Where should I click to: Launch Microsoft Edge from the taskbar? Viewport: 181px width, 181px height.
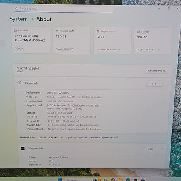pos(128,180)
